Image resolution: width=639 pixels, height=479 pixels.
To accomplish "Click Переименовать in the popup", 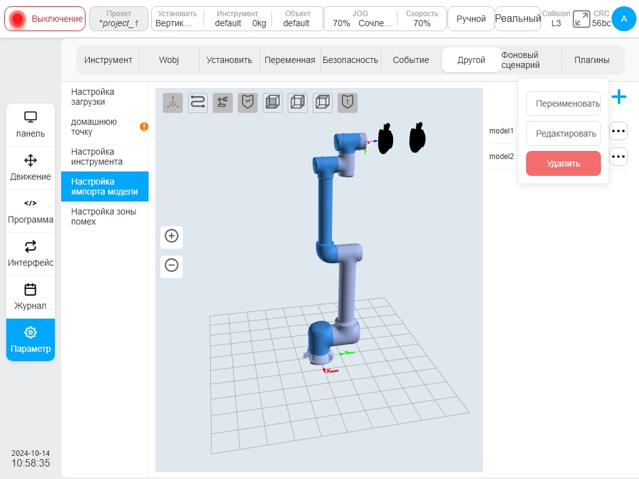I will [563, 104].
